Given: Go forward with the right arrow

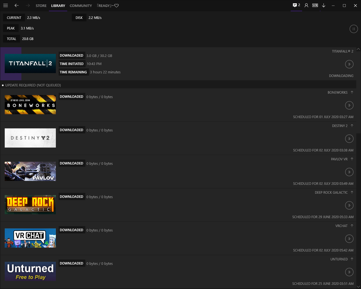Looking at the screenshot, I should pyautogui.click(x=28, y=6).
